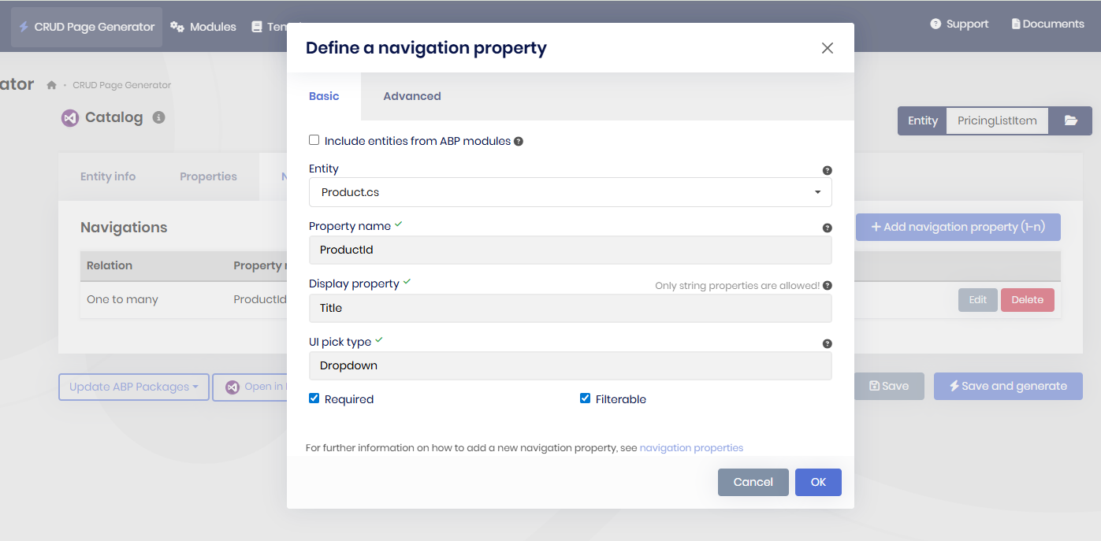
Task: Close the navigation property dialog
Action: tap(827, 48)
